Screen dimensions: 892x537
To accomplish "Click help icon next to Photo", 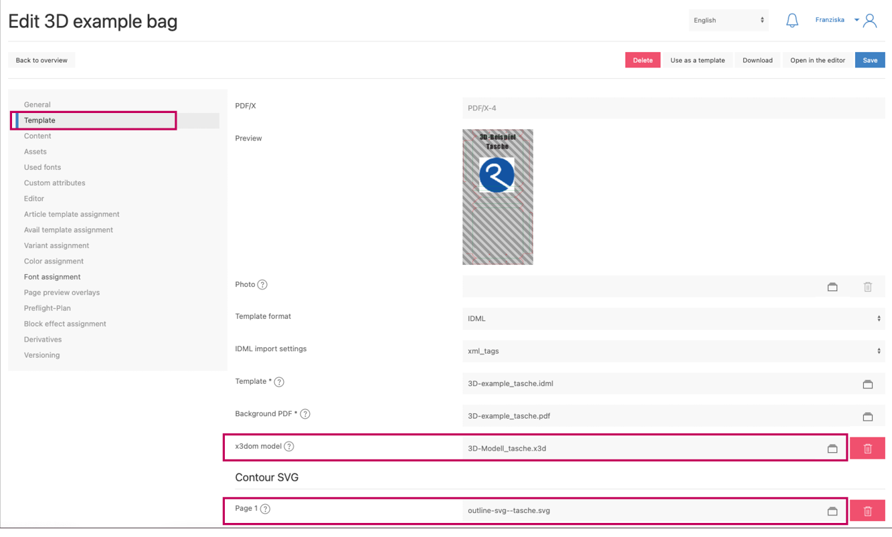I will 262,285.
